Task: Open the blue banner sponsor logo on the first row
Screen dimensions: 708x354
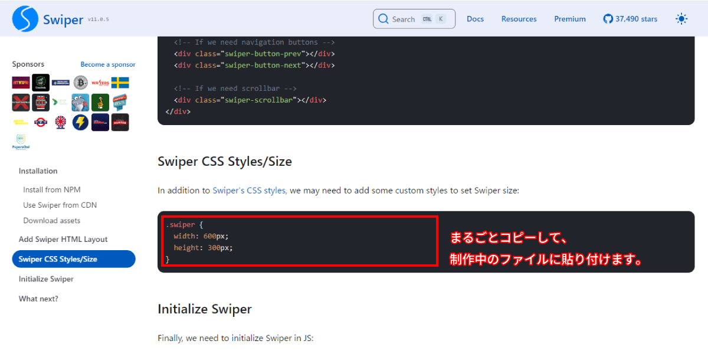Action: coord(60,83)
